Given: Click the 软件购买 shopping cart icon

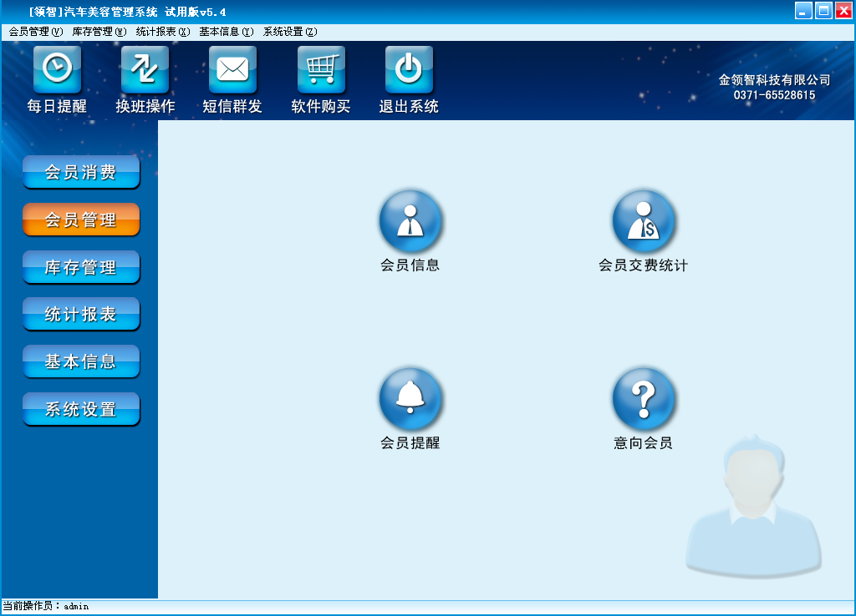Looking at the screenshot, I should 321,69.
